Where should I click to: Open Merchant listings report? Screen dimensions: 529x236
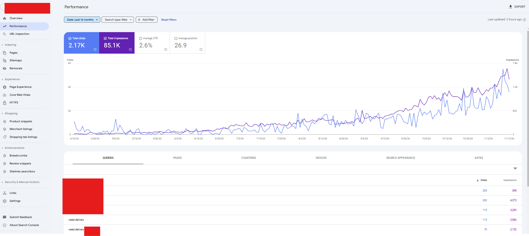tap(21, 129)
